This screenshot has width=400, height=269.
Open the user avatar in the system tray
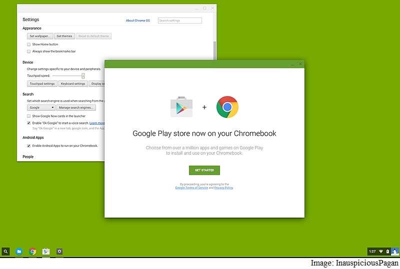point(395,252)
